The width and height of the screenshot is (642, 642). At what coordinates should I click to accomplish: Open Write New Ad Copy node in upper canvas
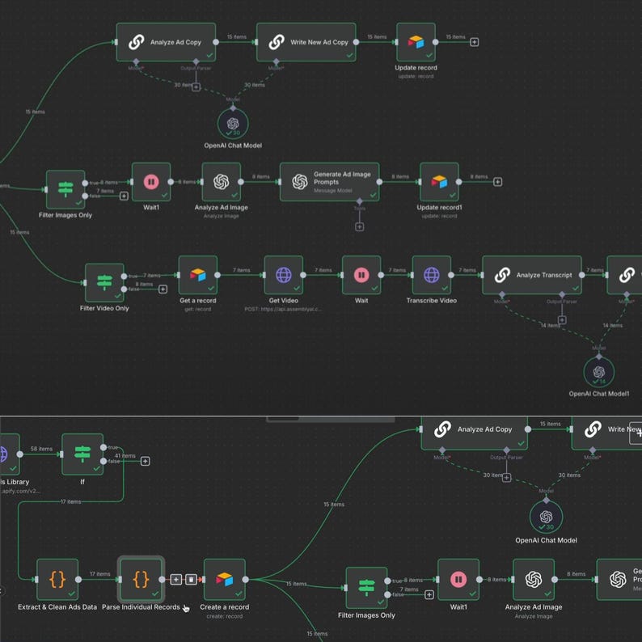tap(306, 42)
